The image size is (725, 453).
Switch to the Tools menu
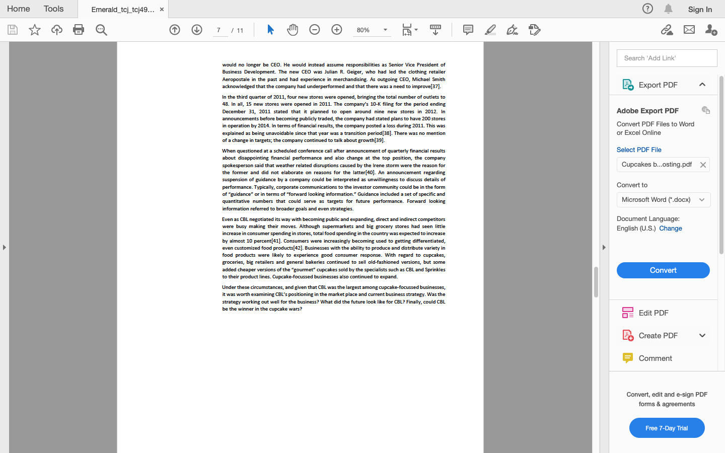[53, 9]
